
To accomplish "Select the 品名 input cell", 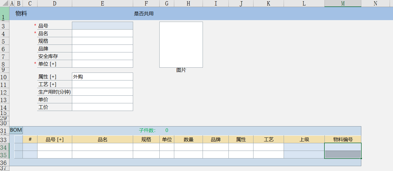I will 102,34.
